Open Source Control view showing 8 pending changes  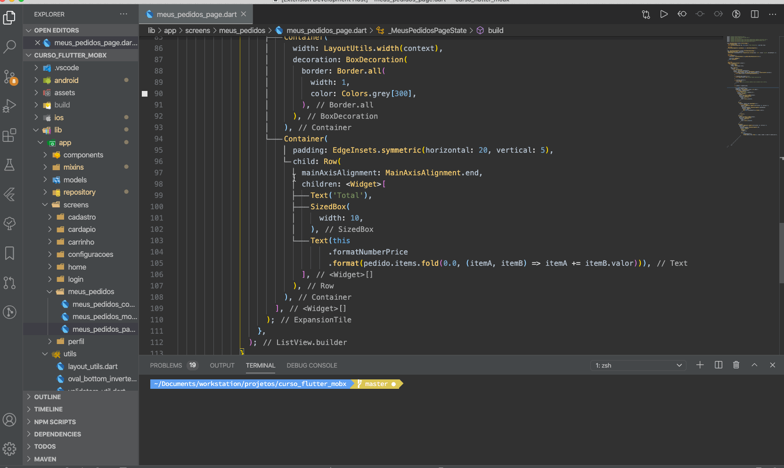tap(10, 76)
